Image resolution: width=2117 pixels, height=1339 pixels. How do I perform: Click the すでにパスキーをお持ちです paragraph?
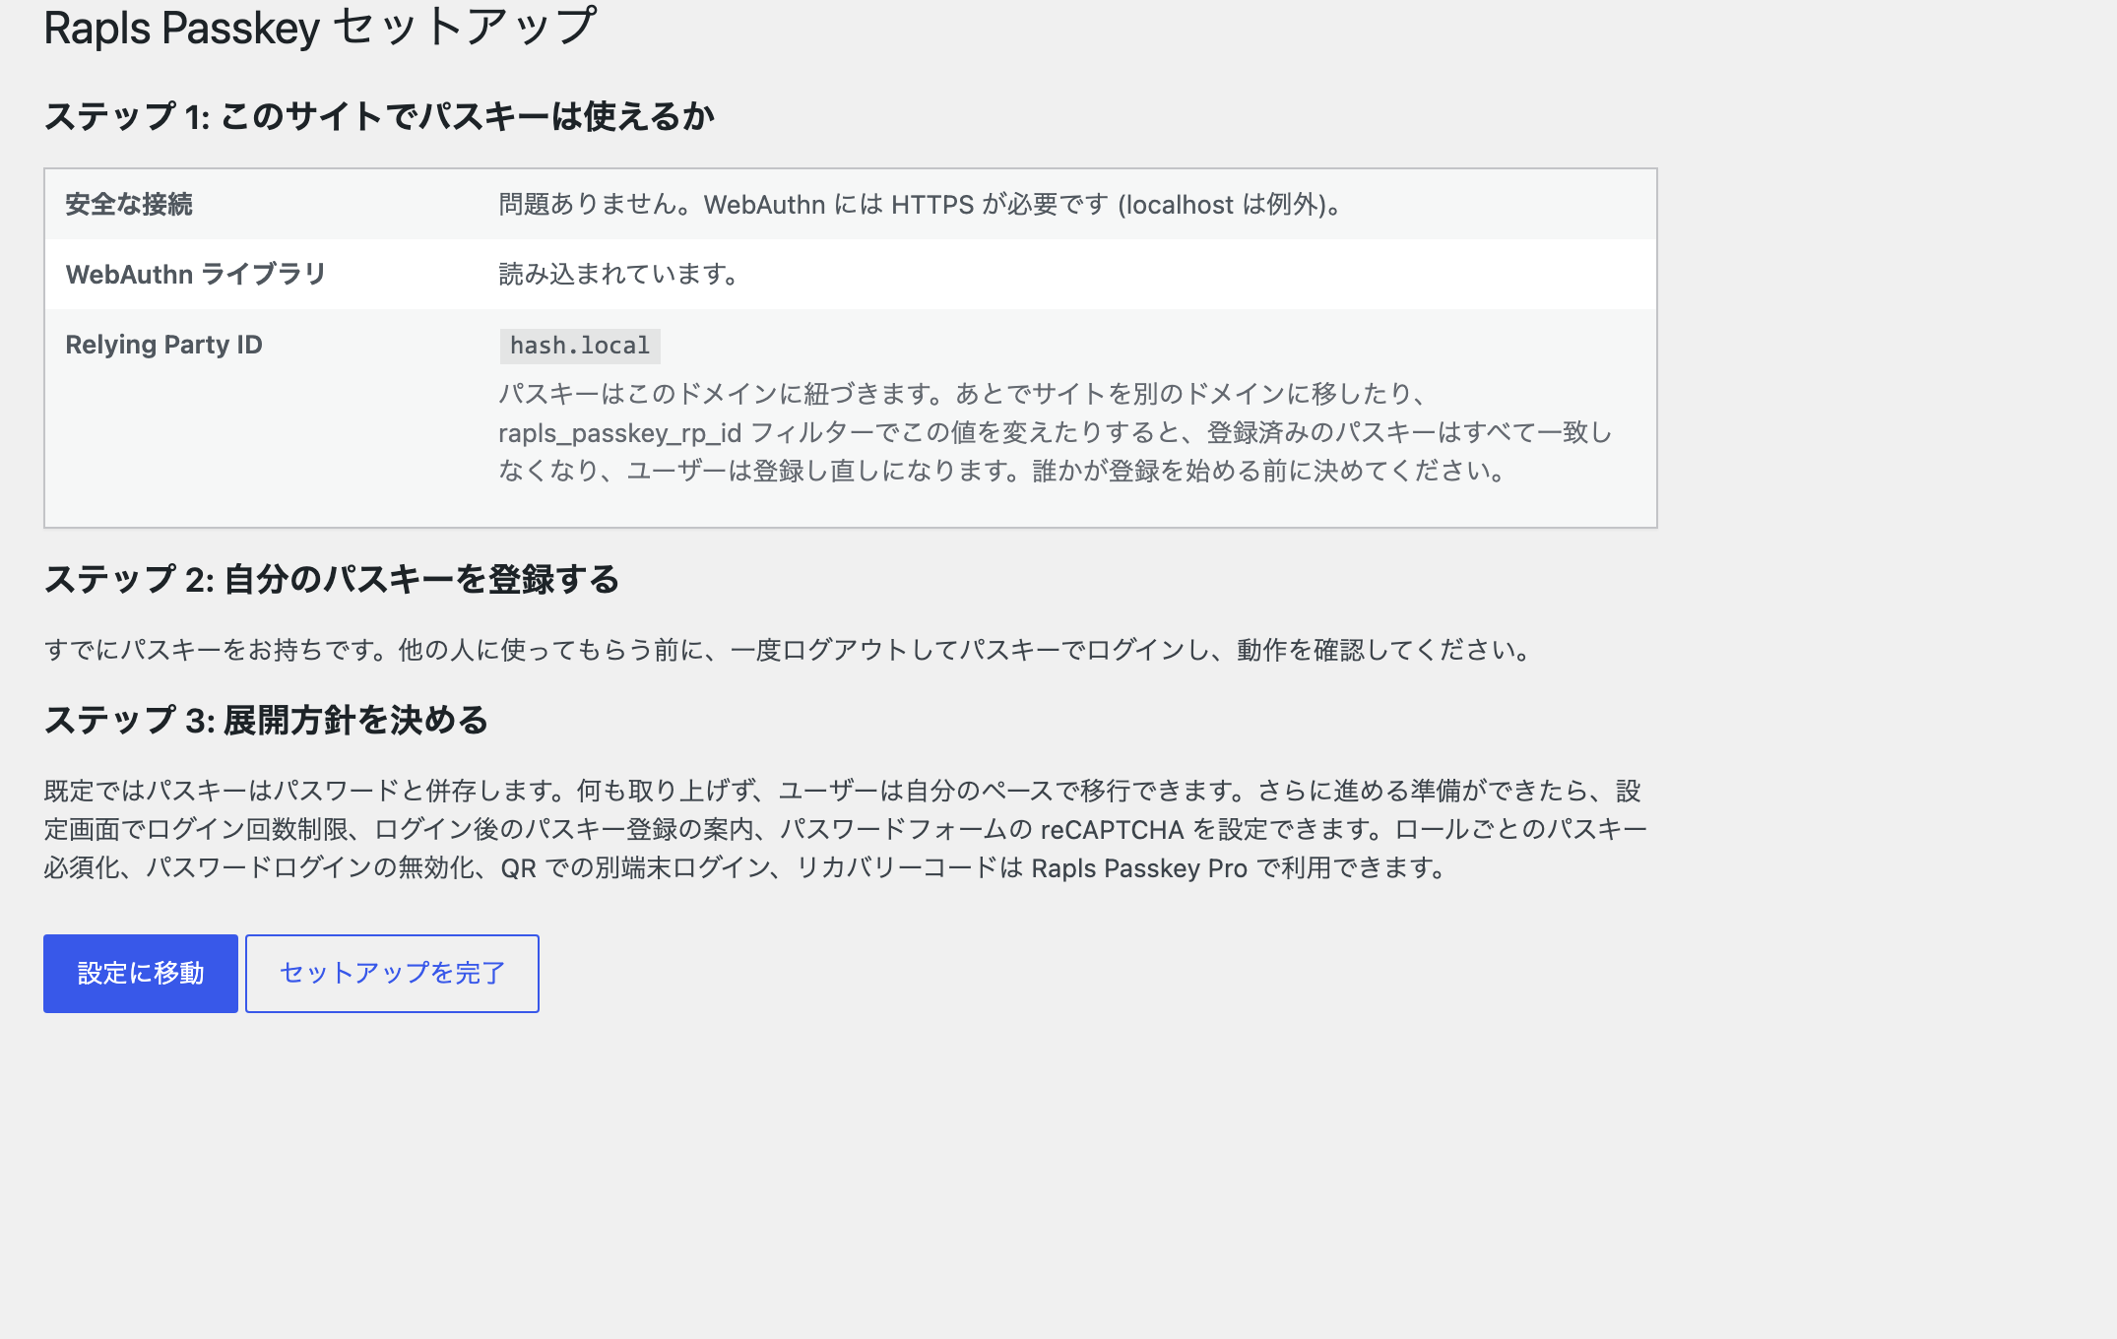pyautogui.click(x=790, y=650)
